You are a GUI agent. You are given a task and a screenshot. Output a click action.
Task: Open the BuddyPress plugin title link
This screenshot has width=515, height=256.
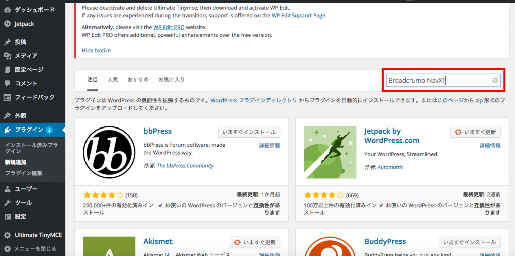(x=385, y=241)
